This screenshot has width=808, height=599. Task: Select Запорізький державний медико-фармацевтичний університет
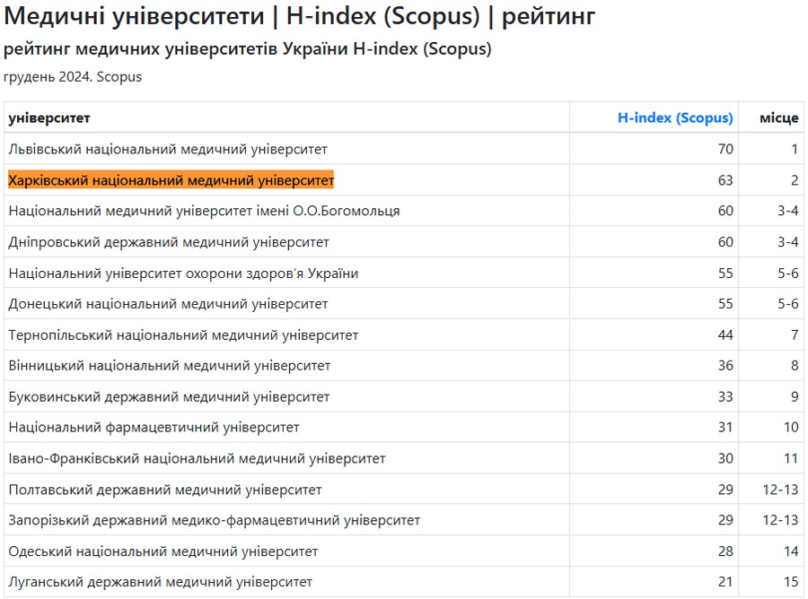tap(214, 520)
